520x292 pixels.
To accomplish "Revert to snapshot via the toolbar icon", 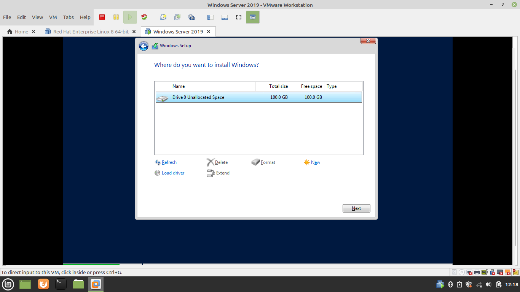I will coord(177,17).
